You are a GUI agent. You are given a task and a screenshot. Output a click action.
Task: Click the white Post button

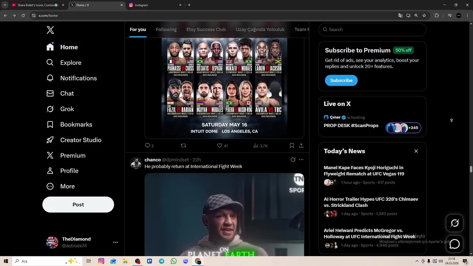coord(78,205)
